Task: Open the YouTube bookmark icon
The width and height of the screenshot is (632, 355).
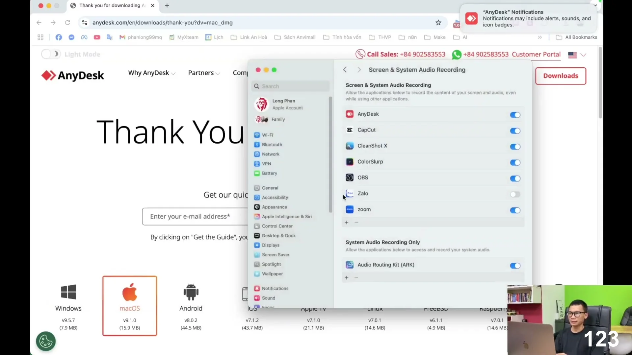Action: pos(97,37)
